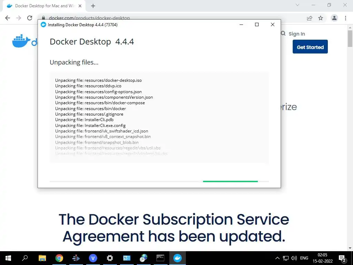Click the Get Started button

(x=310, y=47)
